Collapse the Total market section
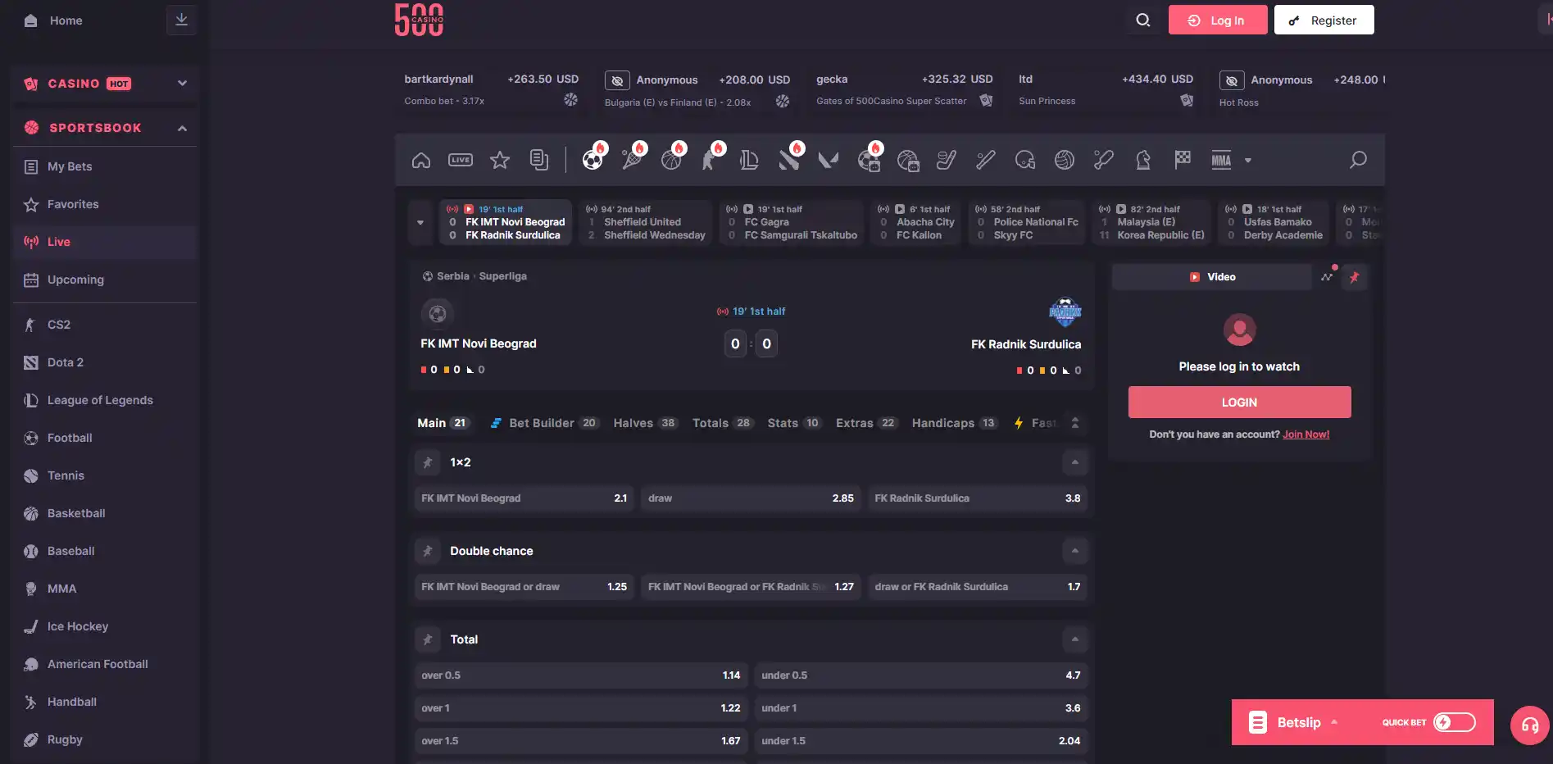Screen dimensions: 1553x764 pos(1075,639)
